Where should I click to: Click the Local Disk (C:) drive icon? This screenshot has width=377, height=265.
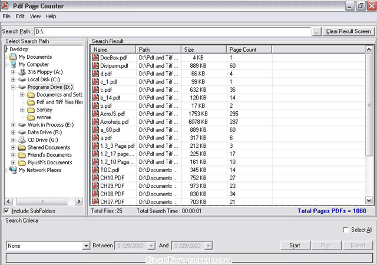tap(22, 79)
